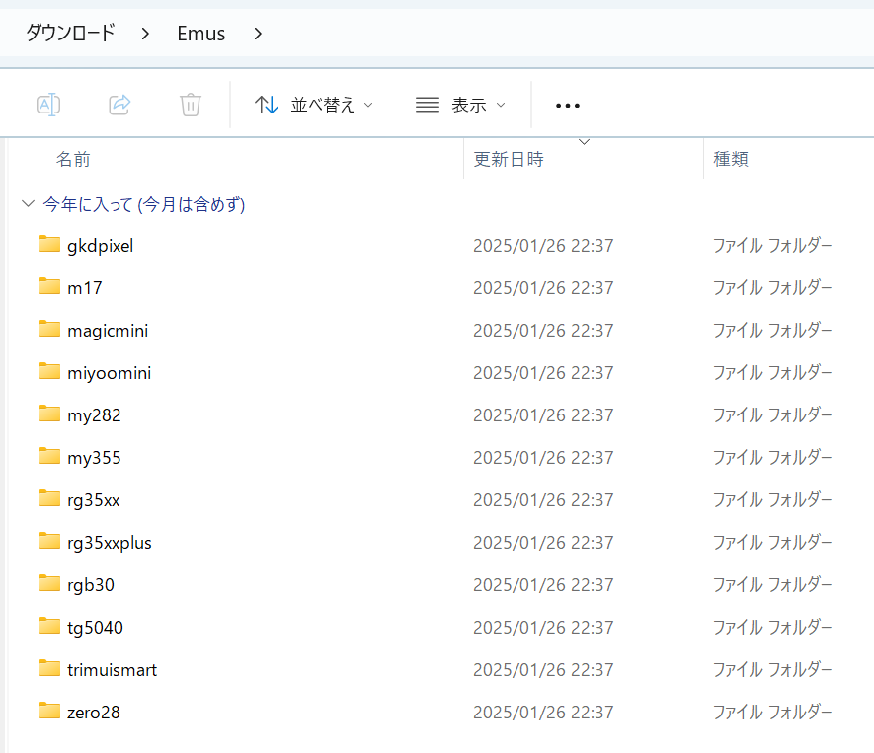Open the 更新日時 column filter arrow
The width and height of the screenshot is (874, 753).
coord(585,142)
